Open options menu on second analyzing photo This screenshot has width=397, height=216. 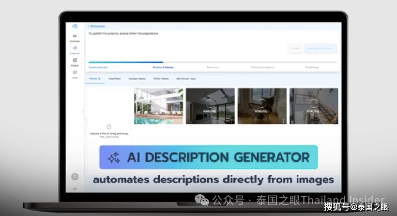[x=284, y=121]
